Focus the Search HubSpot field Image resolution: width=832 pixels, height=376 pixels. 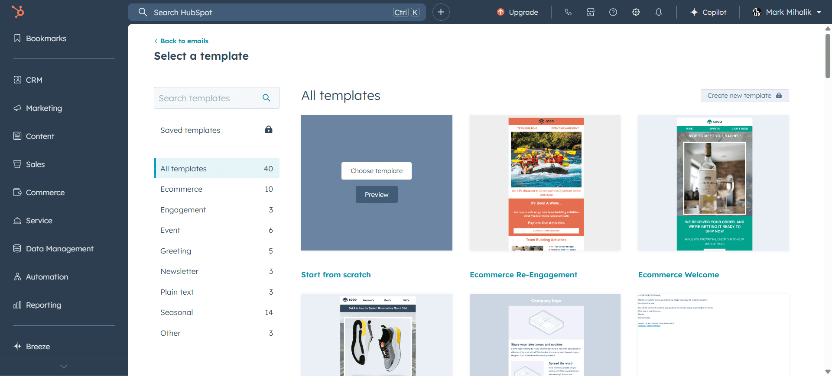277,12
